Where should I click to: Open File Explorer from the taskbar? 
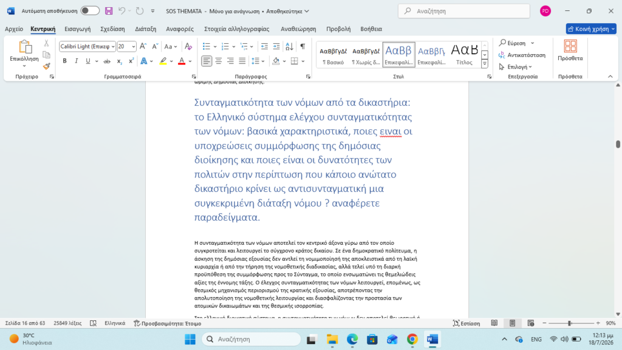[x=332, y=339]
